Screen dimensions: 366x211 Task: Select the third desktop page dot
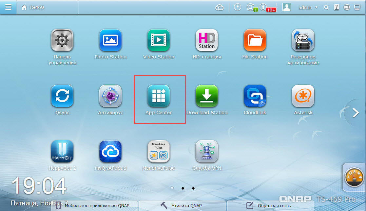click(x=193, y=188)
